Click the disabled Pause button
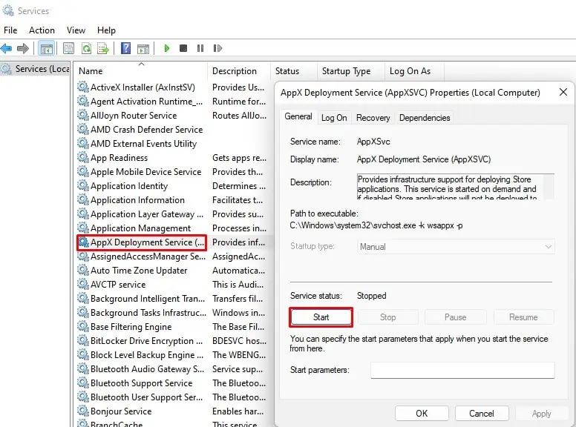Viewport: 576px width, 427px height. pos(456,317)
